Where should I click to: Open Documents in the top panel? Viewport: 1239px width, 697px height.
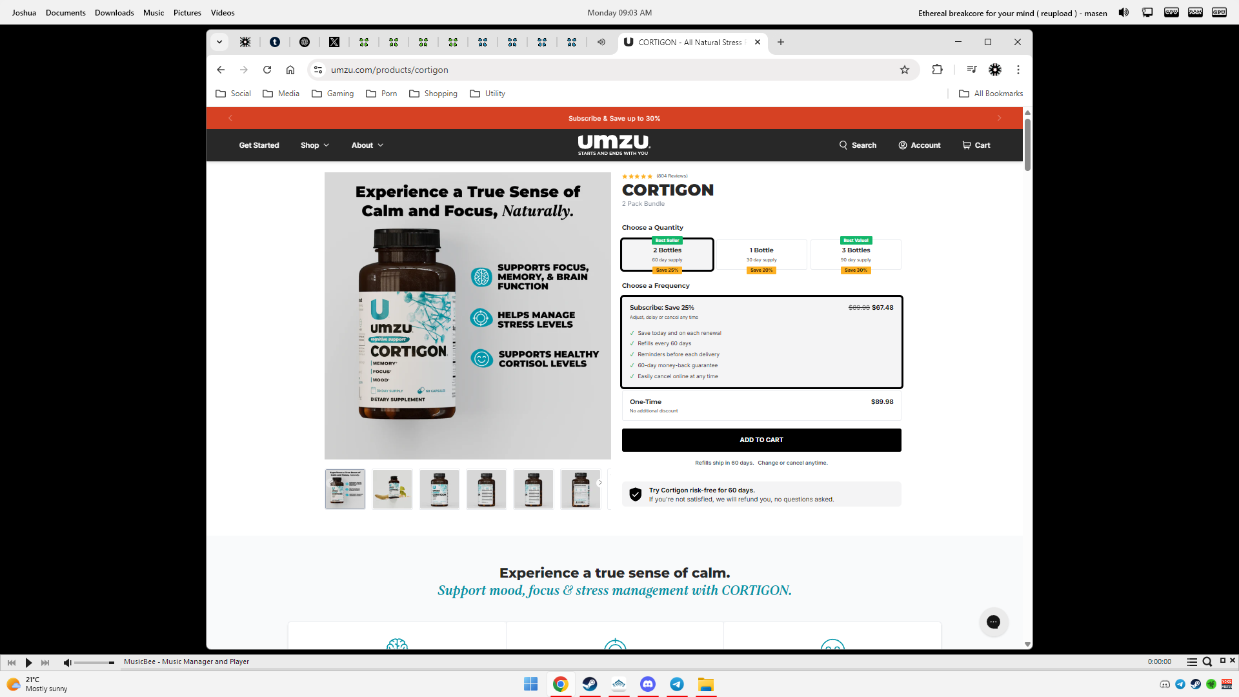66,13
